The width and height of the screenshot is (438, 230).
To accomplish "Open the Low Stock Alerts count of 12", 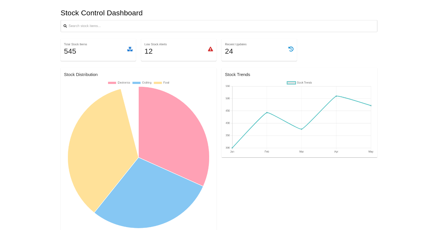I will pyautogui.click(x=149, y=51).
